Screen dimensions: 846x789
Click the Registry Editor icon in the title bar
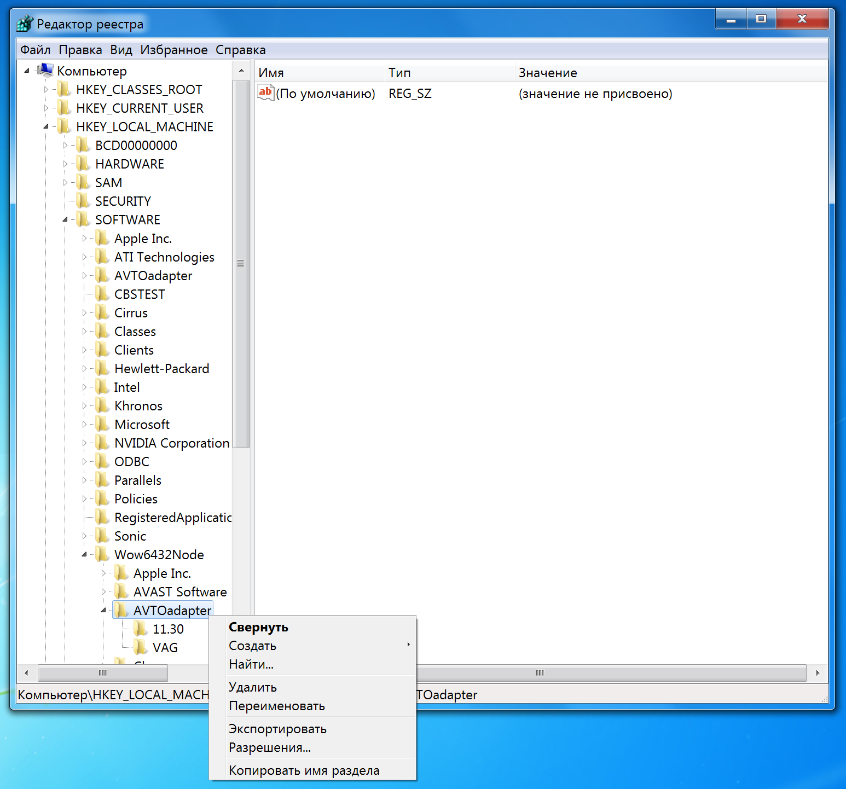coord(25,22)
